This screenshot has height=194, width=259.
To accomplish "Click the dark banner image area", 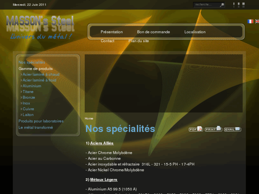I will click(x=164, y=83).
